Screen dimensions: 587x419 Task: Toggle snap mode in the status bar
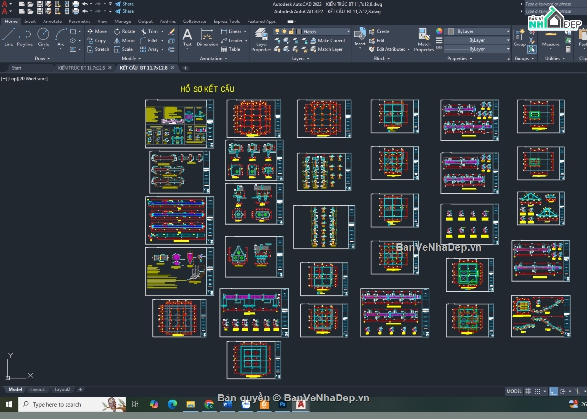(x=537, y=391)
